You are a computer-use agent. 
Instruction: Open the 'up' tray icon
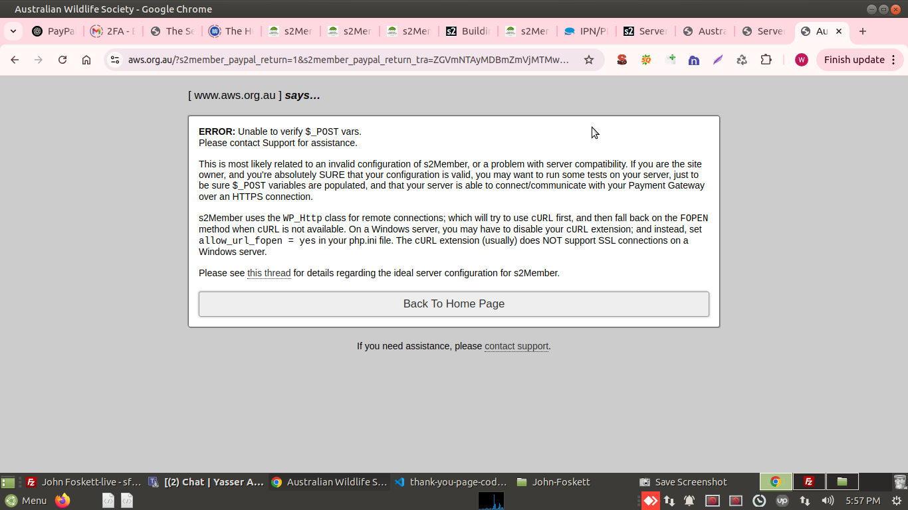point(782,501)
